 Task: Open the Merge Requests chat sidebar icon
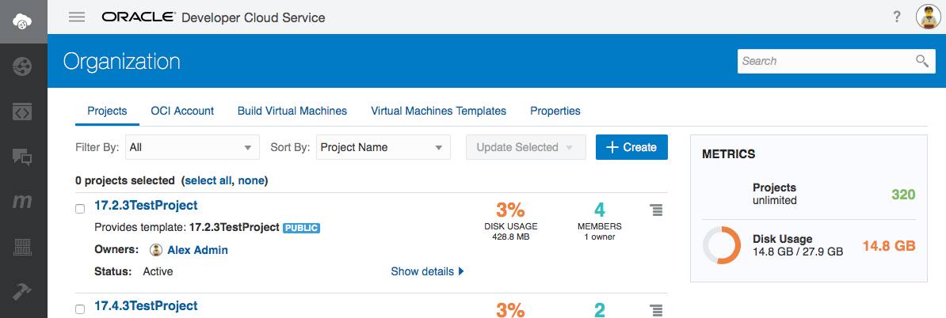23,157
